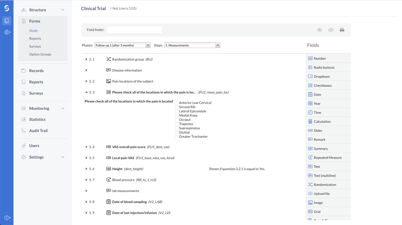Check the Greater Trochanter checkbox
Image resolution: width=402 pixels, height=225 pixels.
tap(177, 136)
